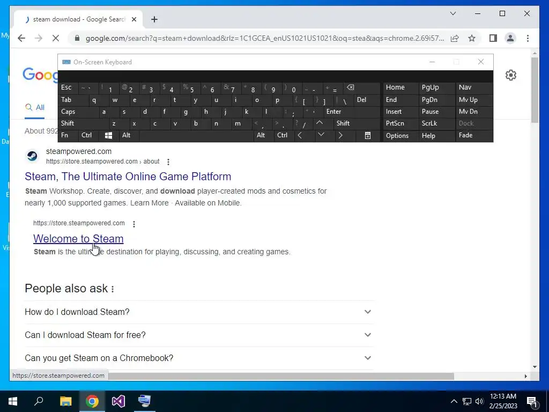The height and width of the screenshot is (412, 549).
Task: Click the vertical page scrollbar thumb
Action: (x=535, y=90)
